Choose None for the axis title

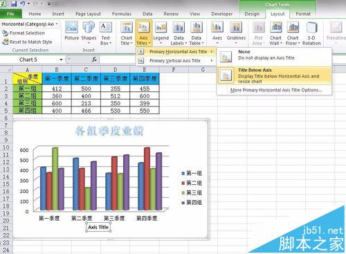click(x=274, y=57)
